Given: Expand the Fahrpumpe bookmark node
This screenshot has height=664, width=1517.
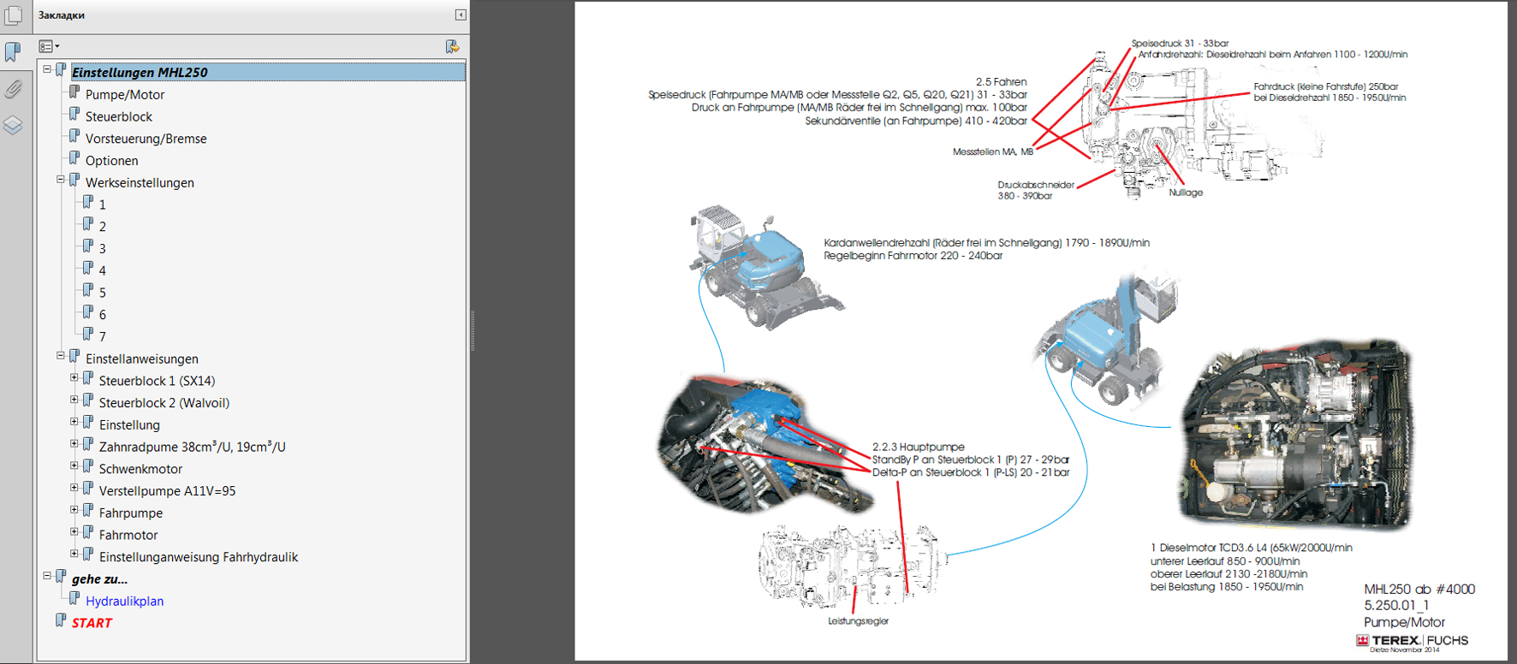Looking at the screenshot, I should (74, 510).
